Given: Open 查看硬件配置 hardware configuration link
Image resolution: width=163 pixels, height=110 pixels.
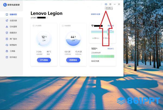Looking at the screenshot, I should pyautogui.click(x=95, y=14).
